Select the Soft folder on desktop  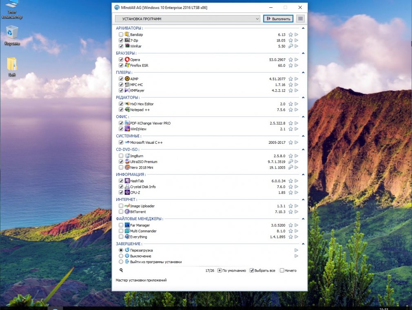pos(12,67)
